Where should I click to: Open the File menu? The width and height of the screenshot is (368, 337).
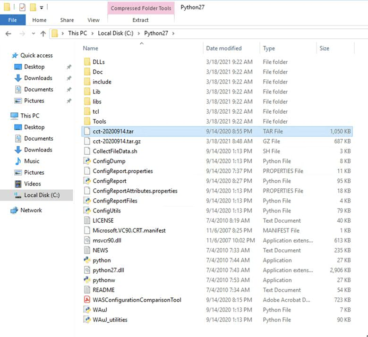click(x=13, y=20)
